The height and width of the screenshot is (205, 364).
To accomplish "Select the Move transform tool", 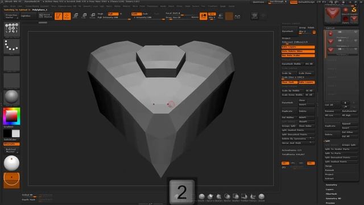I will click(x=76, y=16).
